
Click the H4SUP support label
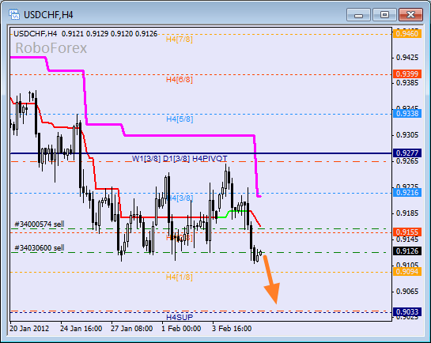pyautogui.click(x=180, y=317)
